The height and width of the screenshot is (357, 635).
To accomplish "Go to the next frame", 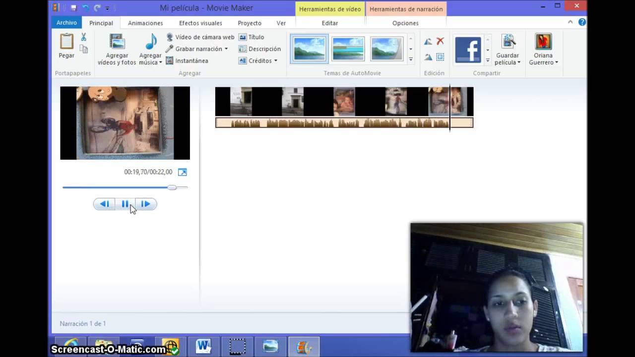I will click(146, 204).
